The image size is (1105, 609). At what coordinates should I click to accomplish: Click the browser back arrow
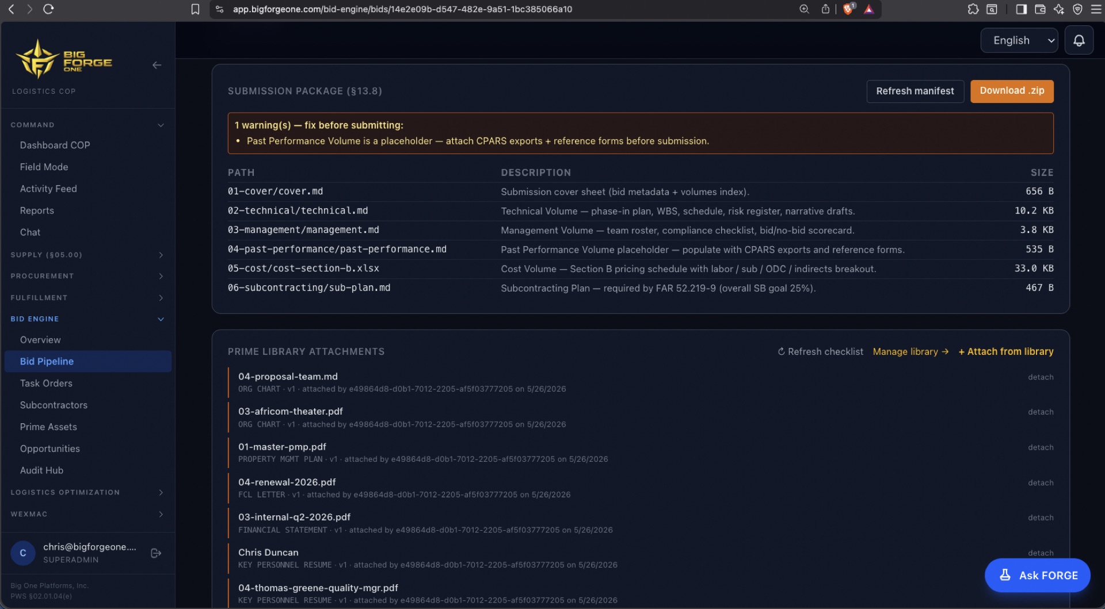tap(12, 9)
